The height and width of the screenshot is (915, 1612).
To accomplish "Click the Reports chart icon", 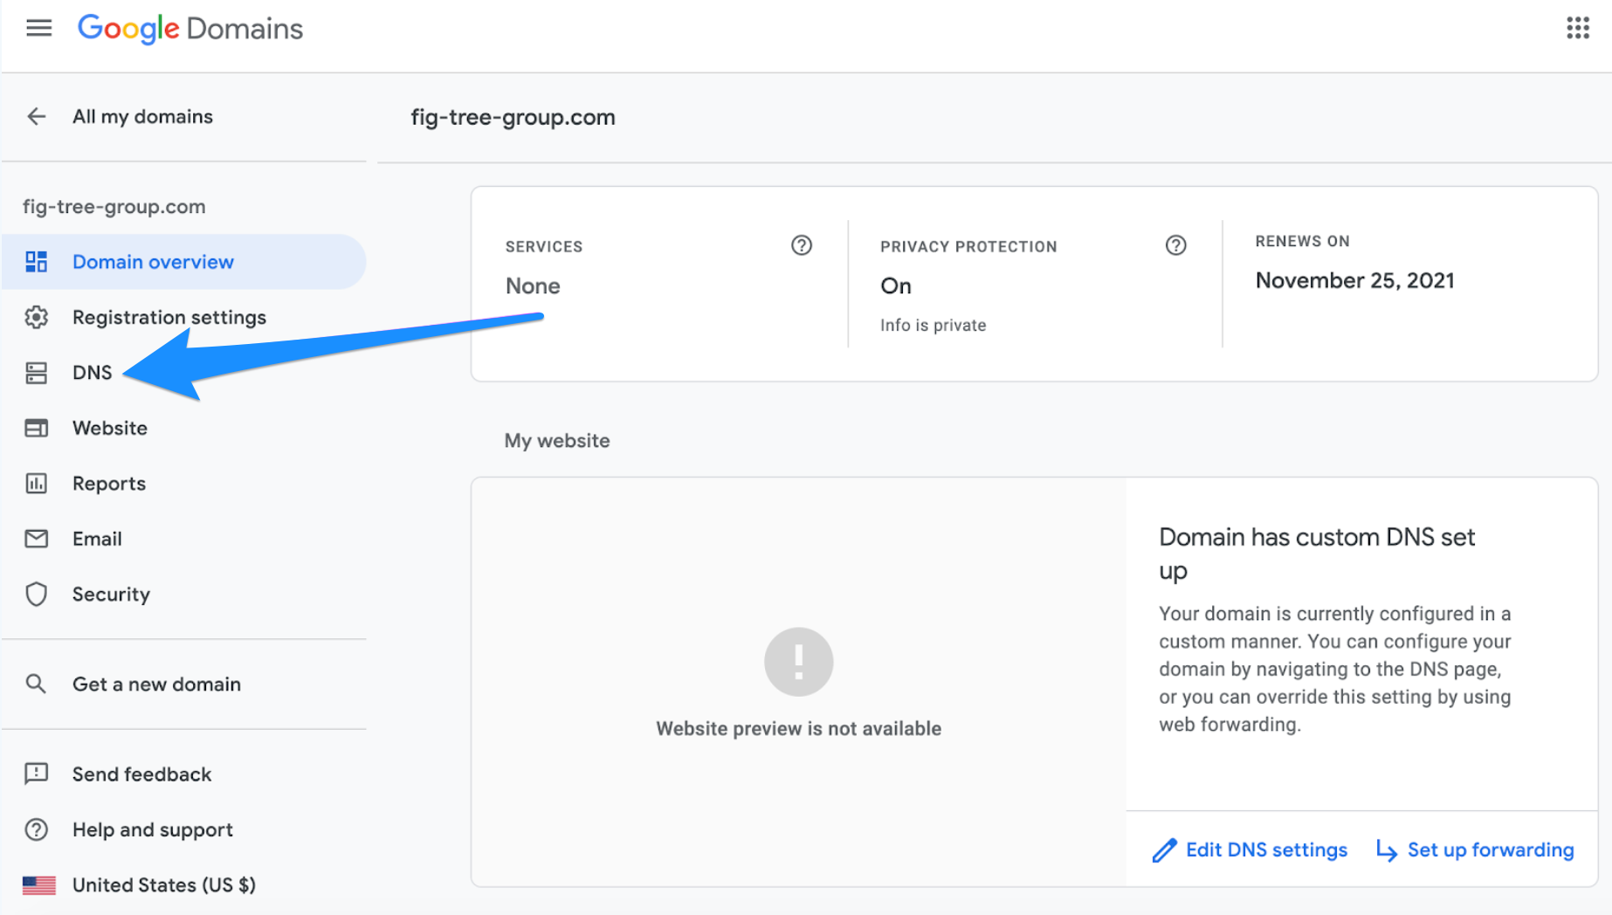I will (37, 483).
